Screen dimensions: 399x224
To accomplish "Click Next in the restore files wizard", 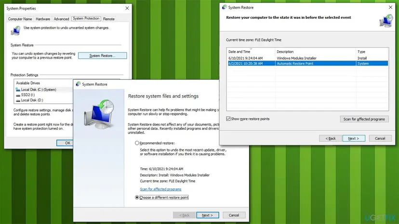I will click(207, 215).
